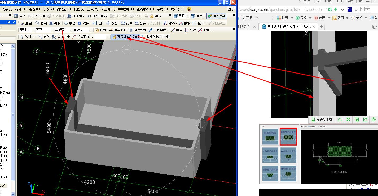The width and height of the screenshot is (378, 196).
Task: Open the 钢筋量 menu
Action: point(64,9)
